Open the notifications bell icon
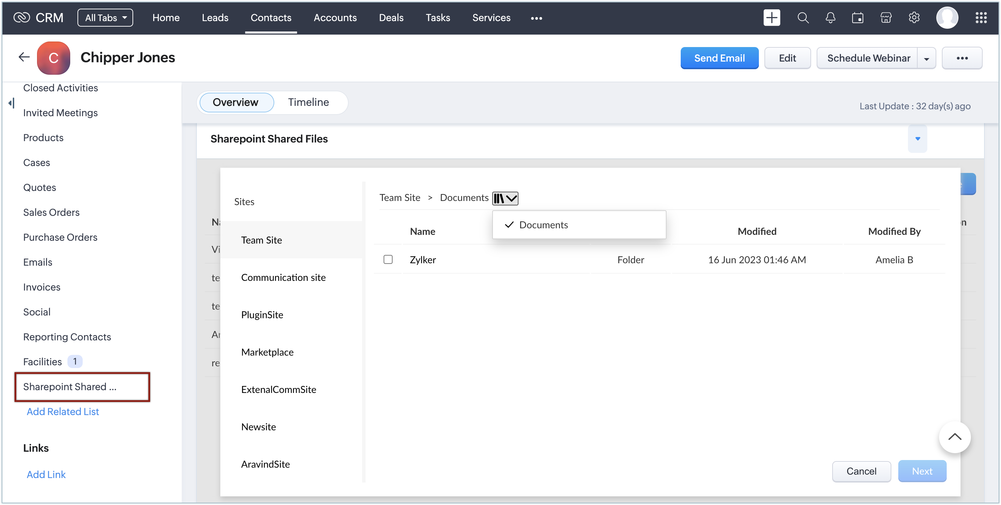Screen dimensions: 1001x505 coord(830,18)
